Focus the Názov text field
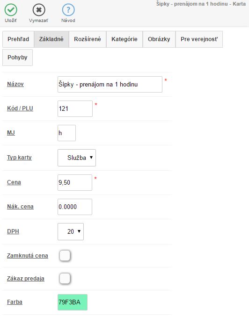The image size is (249, 317). click(110, 84)
